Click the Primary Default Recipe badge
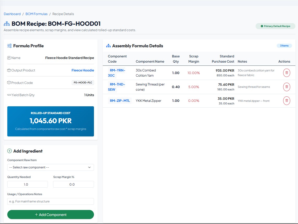Screen dimensions: 298x224 click(x=275, y=26)
